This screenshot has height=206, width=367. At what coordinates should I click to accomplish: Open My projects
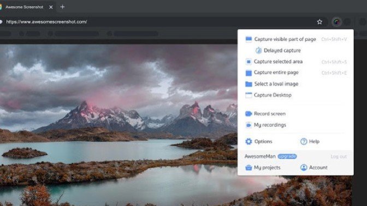[267, 168]
